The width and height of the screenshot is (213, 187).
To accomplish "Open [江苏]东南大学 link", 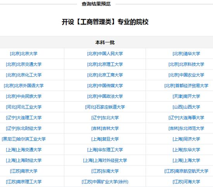I will click(x=105, y=171).
